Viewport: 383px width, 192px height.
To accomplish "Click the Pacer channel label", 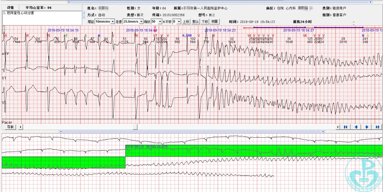I will 7,122.
